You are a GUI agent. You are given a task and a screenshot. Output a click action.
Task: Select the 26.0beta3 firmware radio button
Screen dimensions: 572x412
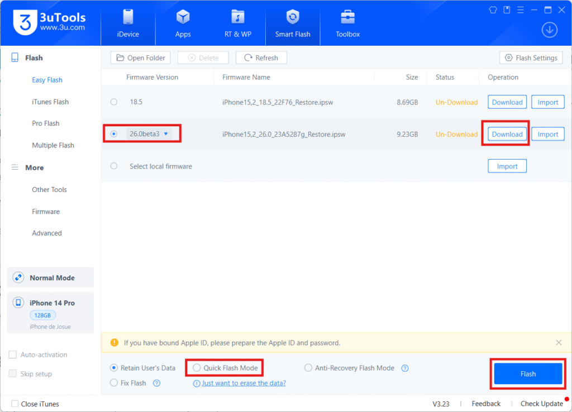tap(114, 134)
